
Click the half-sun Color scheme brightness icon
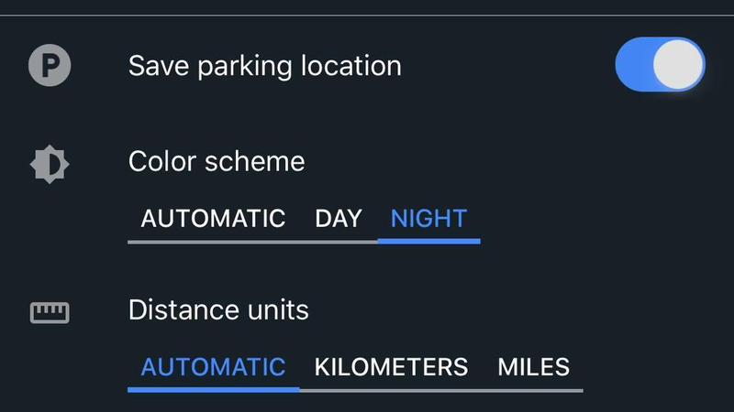click(x=50, y=165)
